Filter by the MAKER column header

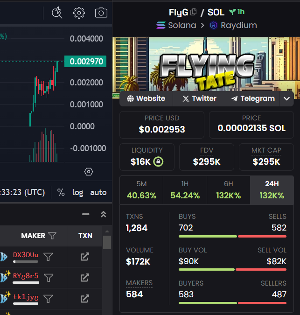pos(52,236)
